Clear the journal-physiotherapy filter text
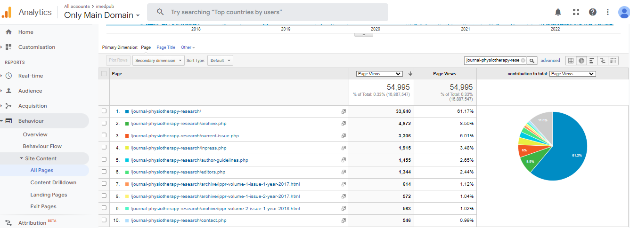Image resolution: width=630 pixels, height=228 pixels. (523, 61)
